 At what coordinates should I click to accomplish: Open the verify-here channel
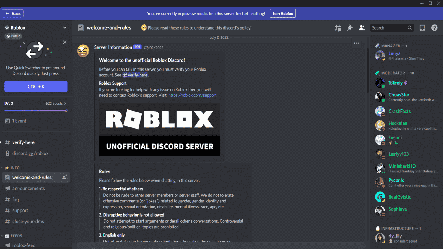click(x=36, y=142)
